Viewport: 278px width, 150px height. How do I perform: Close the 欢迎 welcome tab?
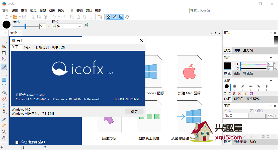click(20, 33)
